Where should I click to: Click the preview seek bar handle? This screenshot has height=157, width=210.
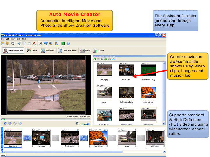pyautogui.click(x=3, y=119)
